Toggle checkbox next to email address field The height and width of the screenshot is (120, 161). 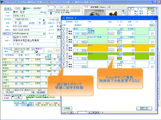[x=44, y=34]
